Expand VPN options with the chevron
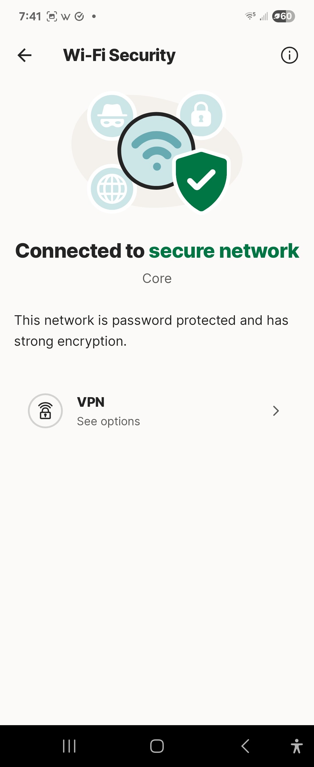This screenshot has height=767, width=314. (276, 411)
